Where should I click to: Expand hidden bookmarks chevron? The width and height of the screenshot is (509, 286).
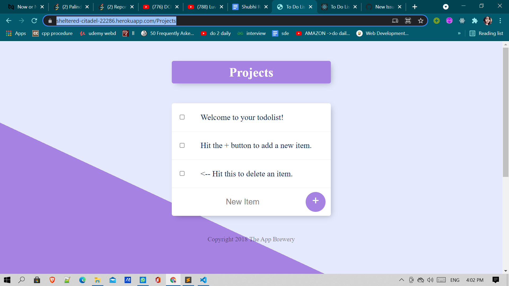tap(459, 33)
